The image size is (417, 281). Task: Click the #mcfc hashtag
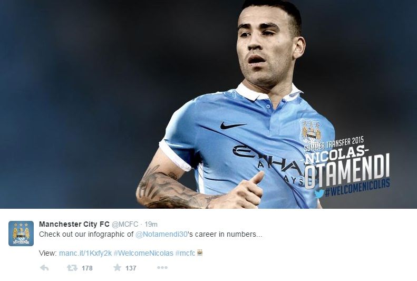[x=186, y=253]
